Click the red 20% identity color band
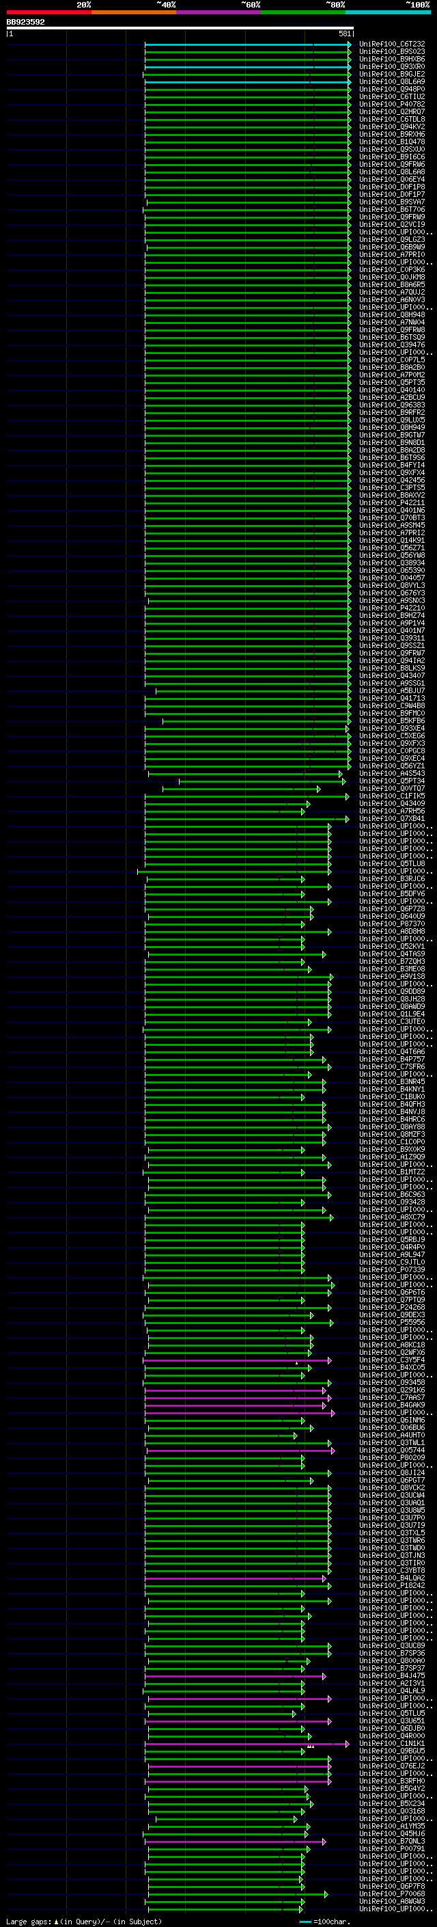The width and height of the screenshot is (437, 1927). tap(48, 12)
